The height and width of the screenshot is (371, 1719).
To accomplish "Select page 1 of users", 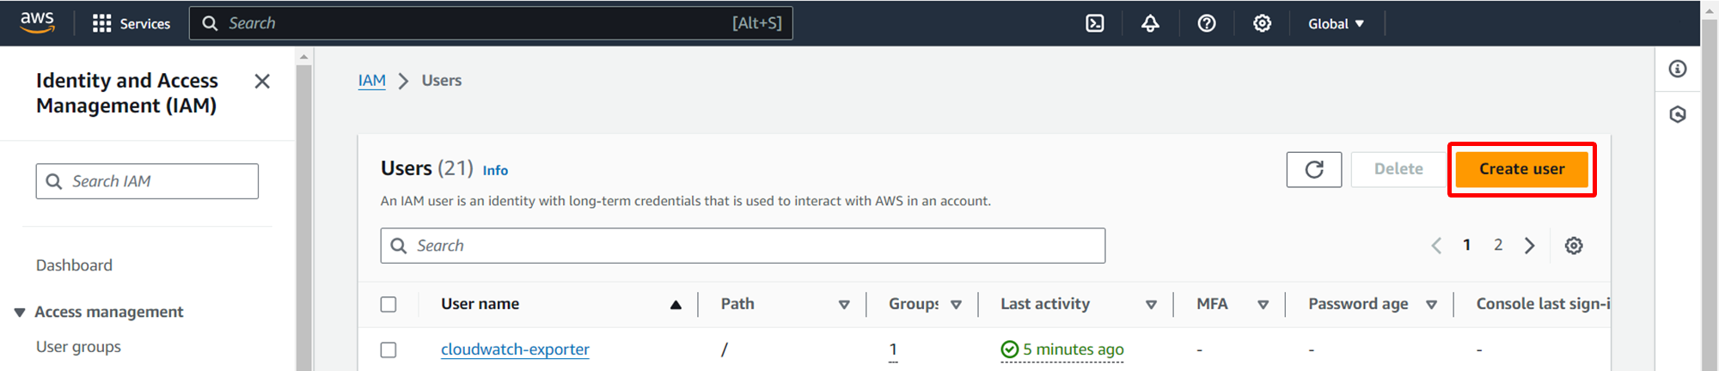I will click(1467, 245).
